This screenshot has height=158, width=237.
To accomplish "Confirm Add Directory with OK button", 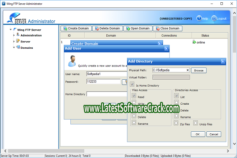I will pyautogui.click(x=197, y=134).
